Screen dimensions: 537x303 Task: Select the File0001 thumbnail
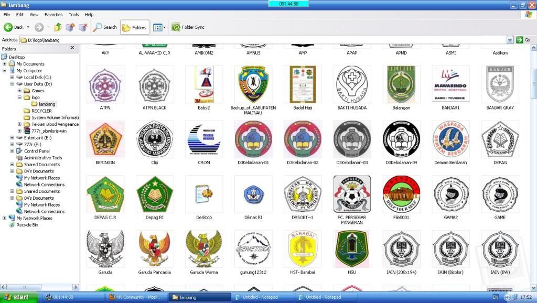pyautogui.click(x=401, y=194)
